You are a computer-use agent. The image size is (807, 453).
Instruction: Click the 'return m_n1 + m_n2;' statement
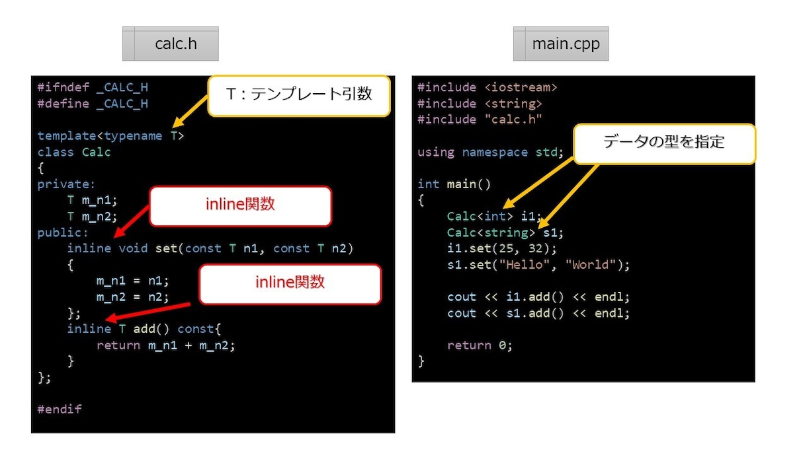point(166,345)
